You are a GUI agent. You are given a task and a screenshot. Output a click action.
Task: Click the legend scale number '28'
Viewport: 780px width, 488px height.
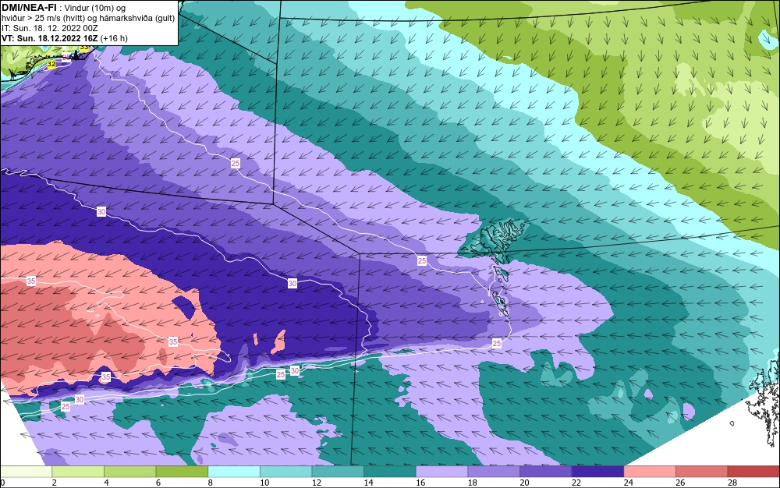[x=732, y=483]
